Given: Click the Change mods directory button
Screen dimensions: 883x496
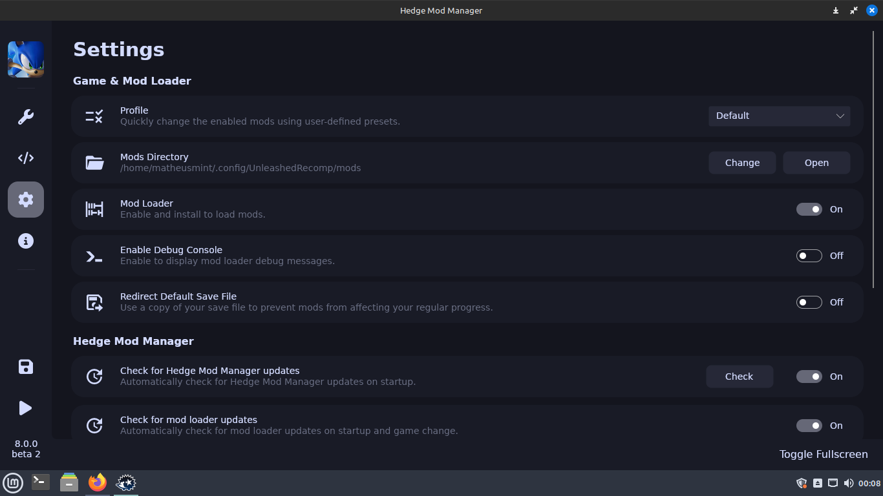Looking at the screenshot, I should tap(742, 163).
